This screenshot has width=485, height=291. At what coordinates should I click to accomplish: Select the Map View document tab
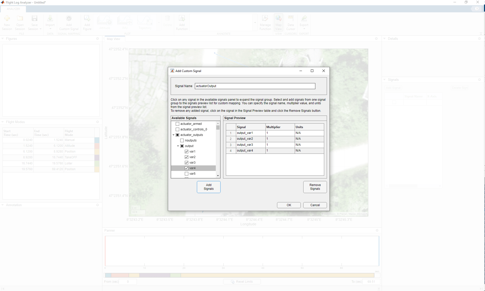(x=113, y=39)
